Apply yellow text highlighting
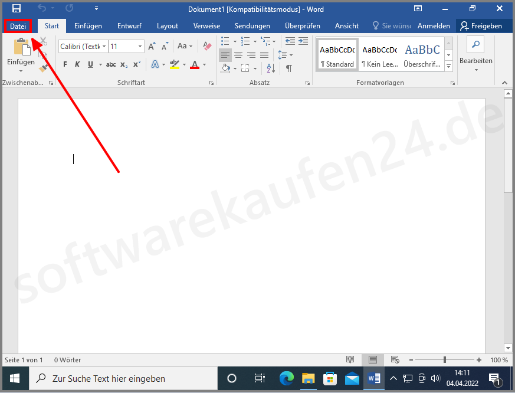515x393 pixels. click(175, 64)
